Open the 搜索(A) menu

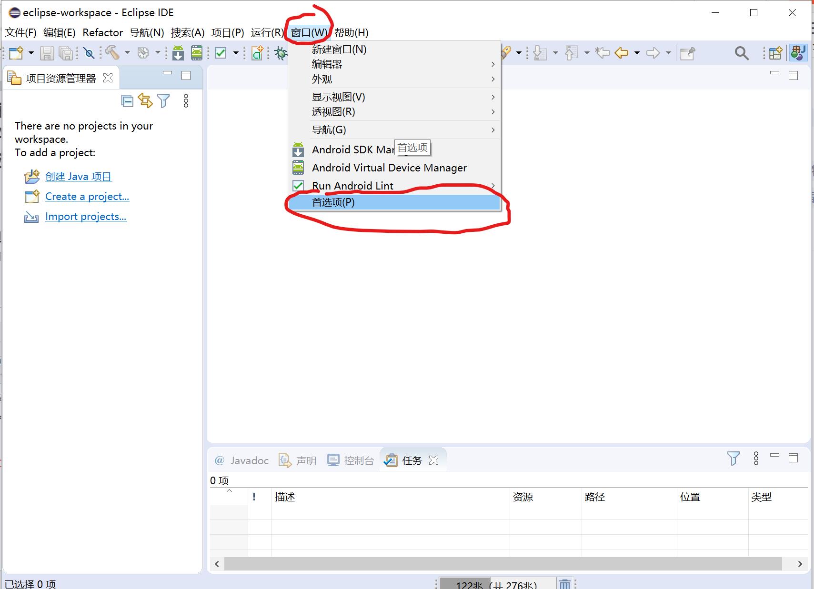(188, 32)
